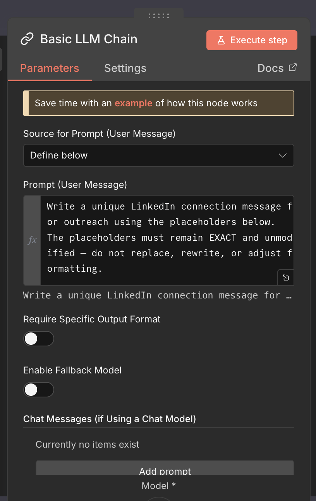Select the Parameters tab
The width and height of the screenshot is (316, 501).
[50, 68]
